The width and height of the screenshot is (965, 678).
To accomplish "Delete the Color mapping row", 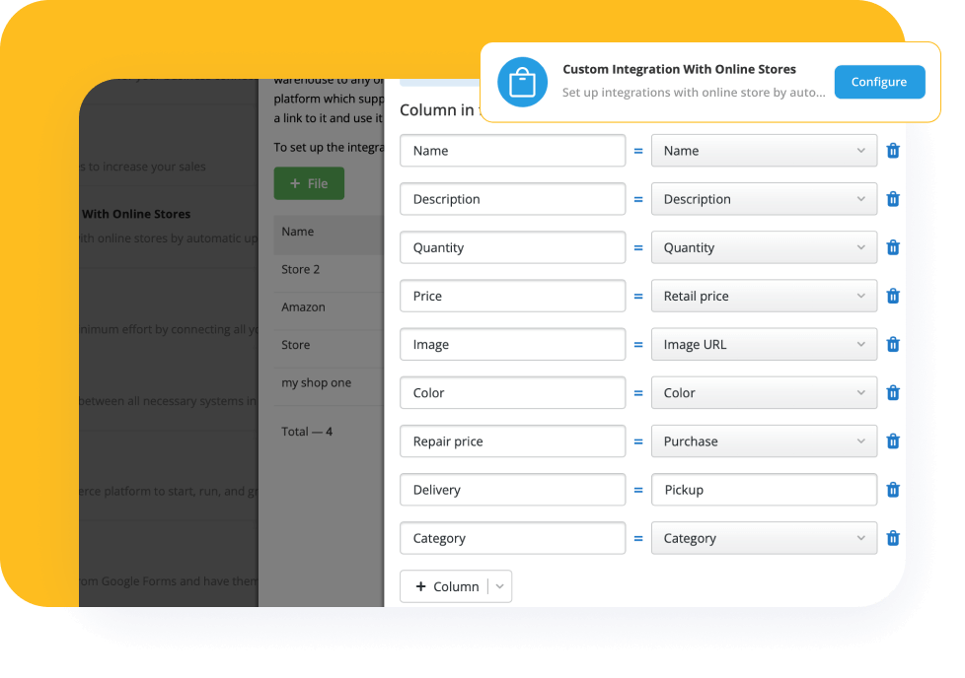I will (893, 392).
